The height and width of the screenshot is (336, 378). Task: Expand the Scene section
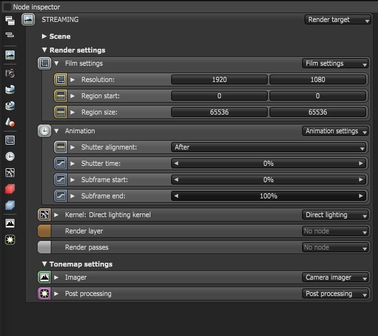point(45,37)
